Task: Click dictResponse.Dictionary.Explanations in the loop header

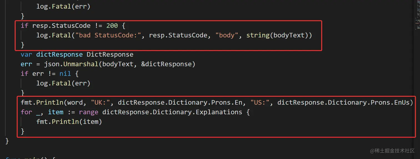Action: pyautogui.click(x=172, y=112)
